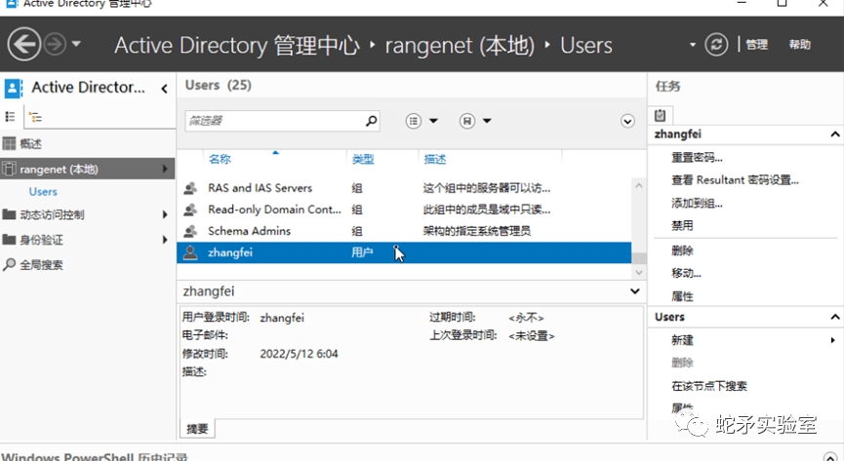The width and height of the screenshot is (844, 461).
Task: Select RAS and IAS Servers row
Action: click(404, 188)
